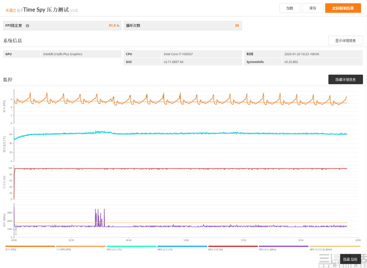
Task: Click the 监控 section heading
Action: [x=8, y=80]
